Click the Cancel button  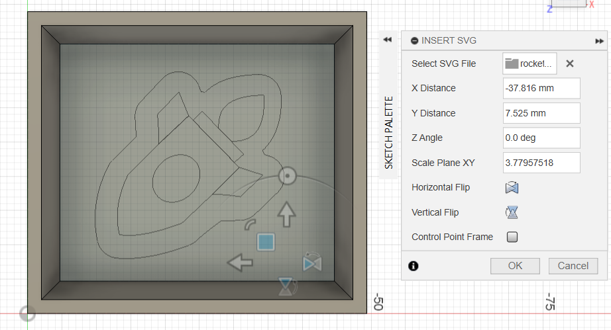(573, 266)
